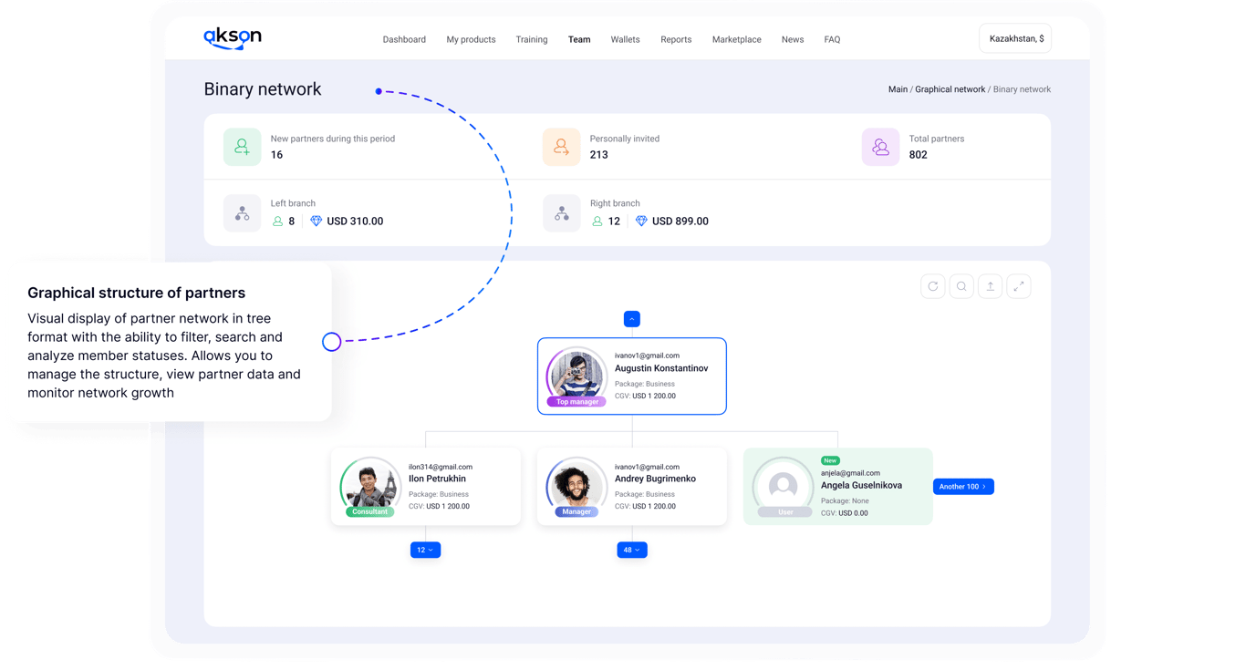Click the USD 310.00 value
Screen dimensions: 1246x670
tap(355, 221)
